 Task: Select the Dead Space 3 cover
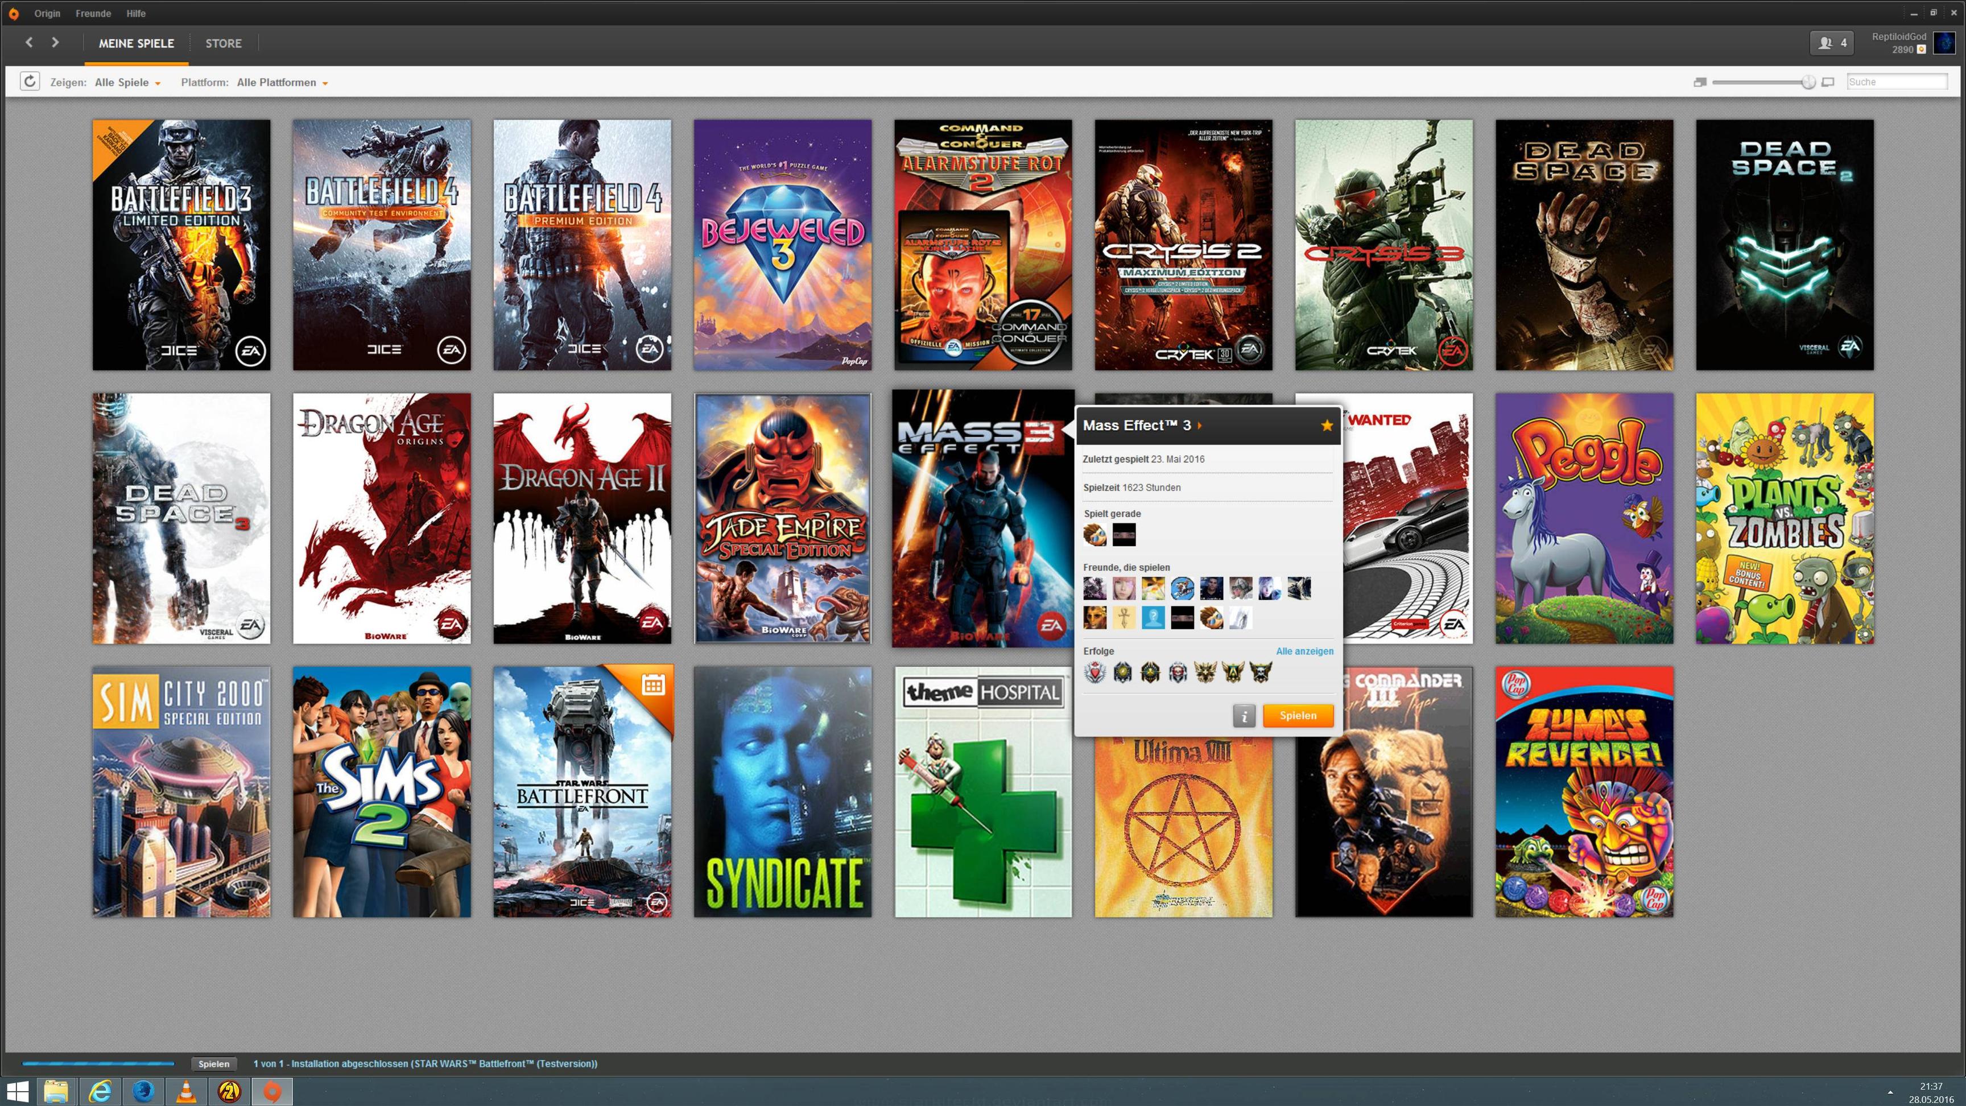click(x=181, y=518)
